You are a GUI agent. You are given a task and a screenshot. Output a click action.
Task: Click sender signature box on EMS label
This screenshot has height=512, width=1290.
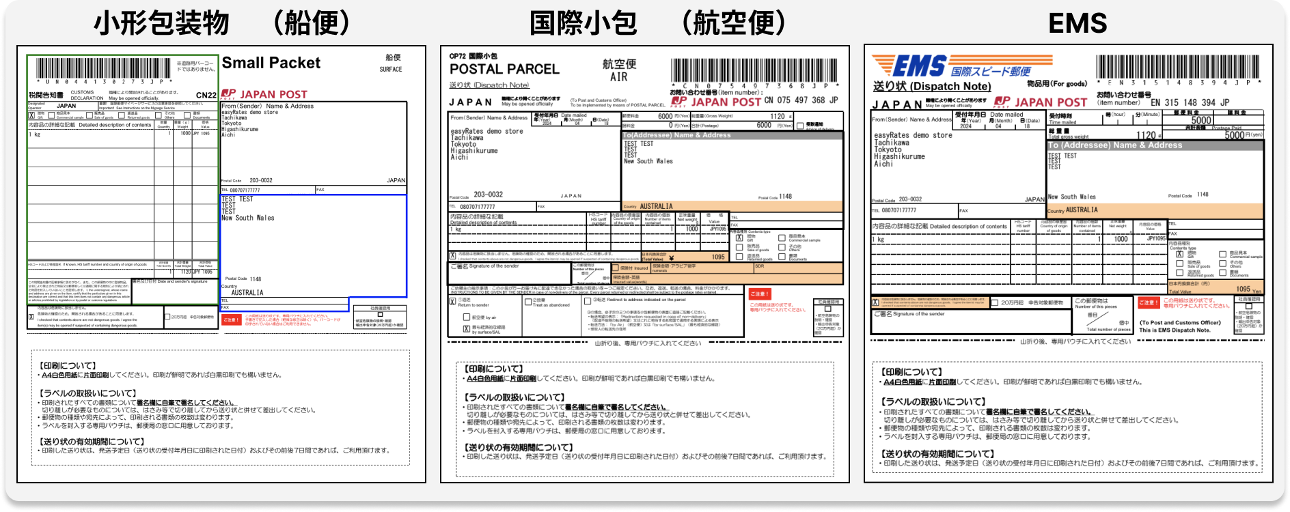(x=971, y=321)
